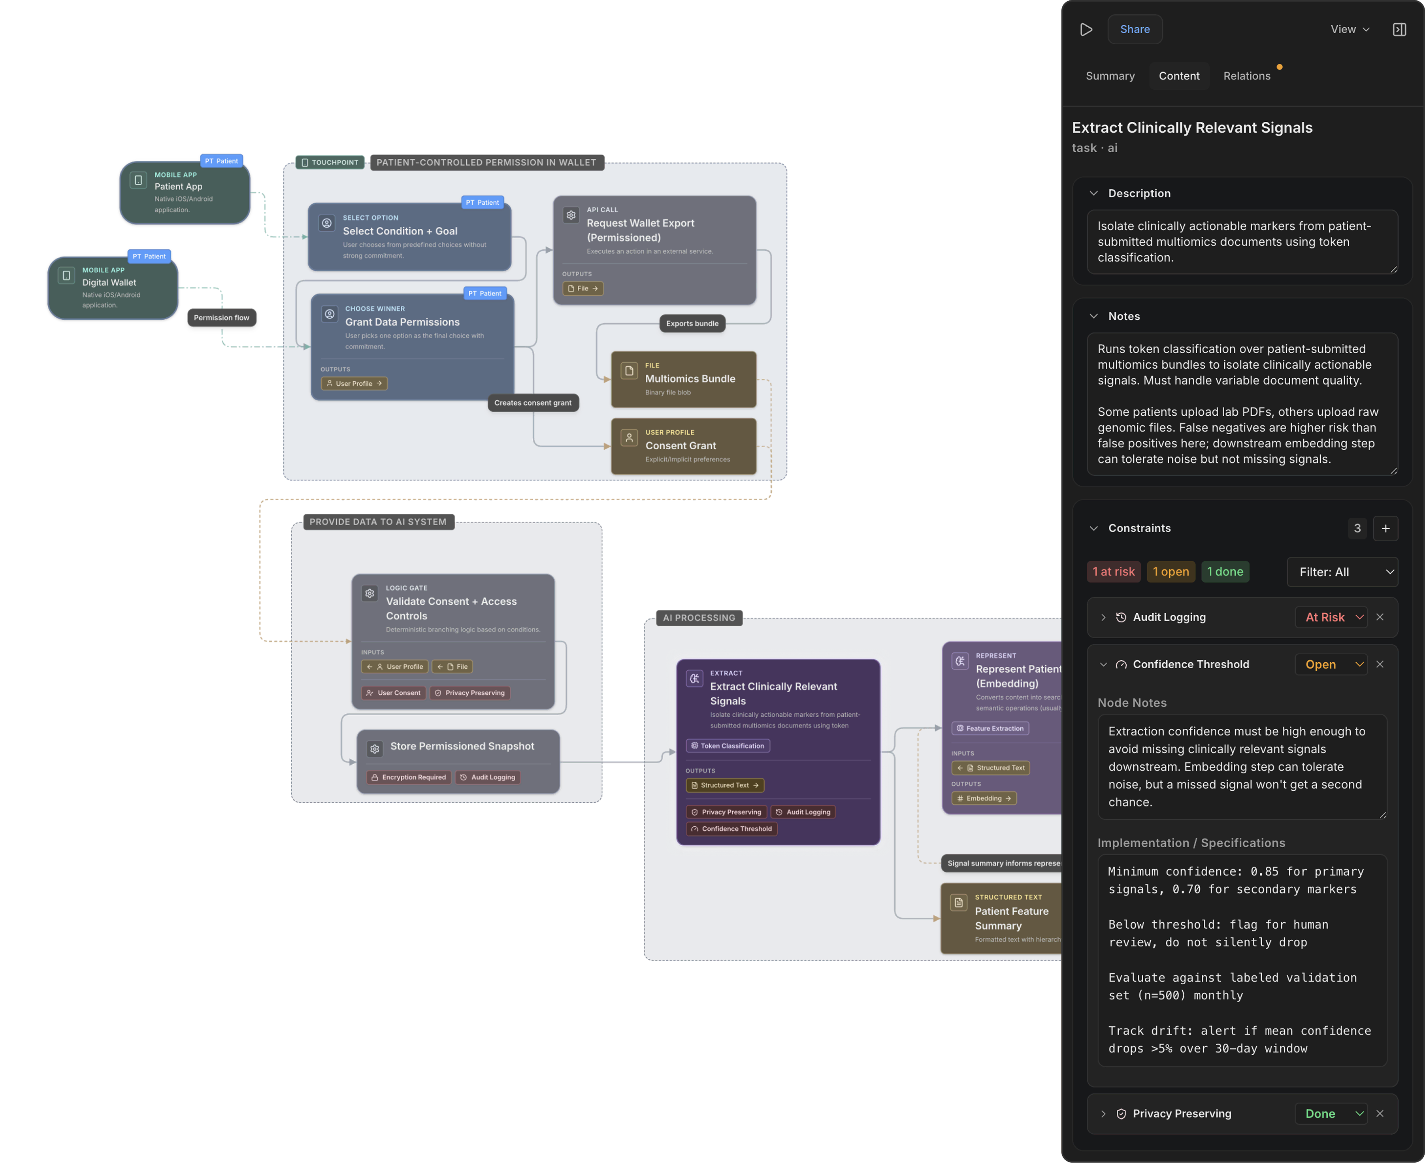1425x1163 pixels.
Task: Filter by 1 done badge
Action: coord(1225,572)
